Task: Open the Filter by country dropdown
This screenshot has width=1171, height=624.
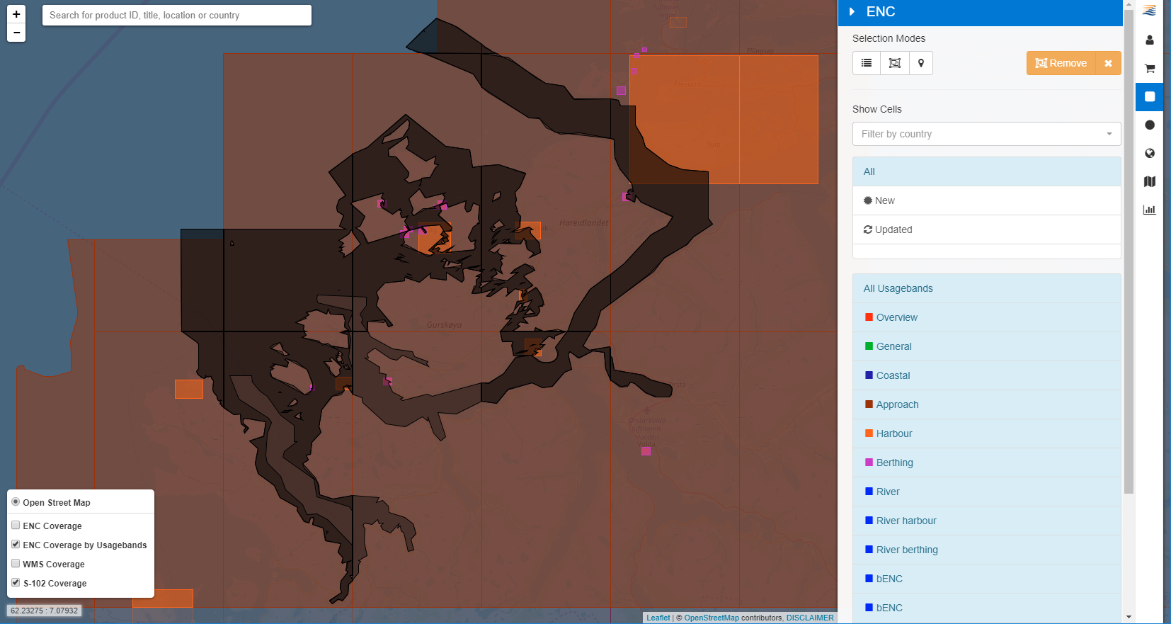Action: (986, 134)
